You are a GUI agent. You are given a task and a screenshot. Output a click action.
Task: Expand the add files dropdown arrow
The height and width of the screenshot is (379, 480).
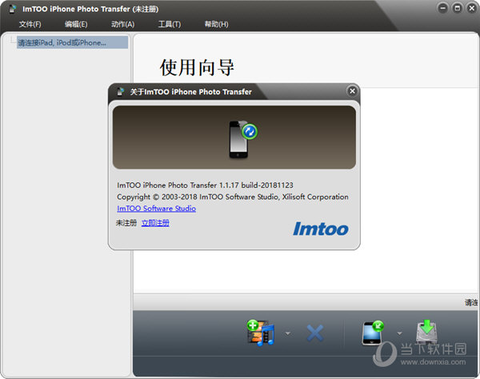pyautogui.click(x=287, y=333)
